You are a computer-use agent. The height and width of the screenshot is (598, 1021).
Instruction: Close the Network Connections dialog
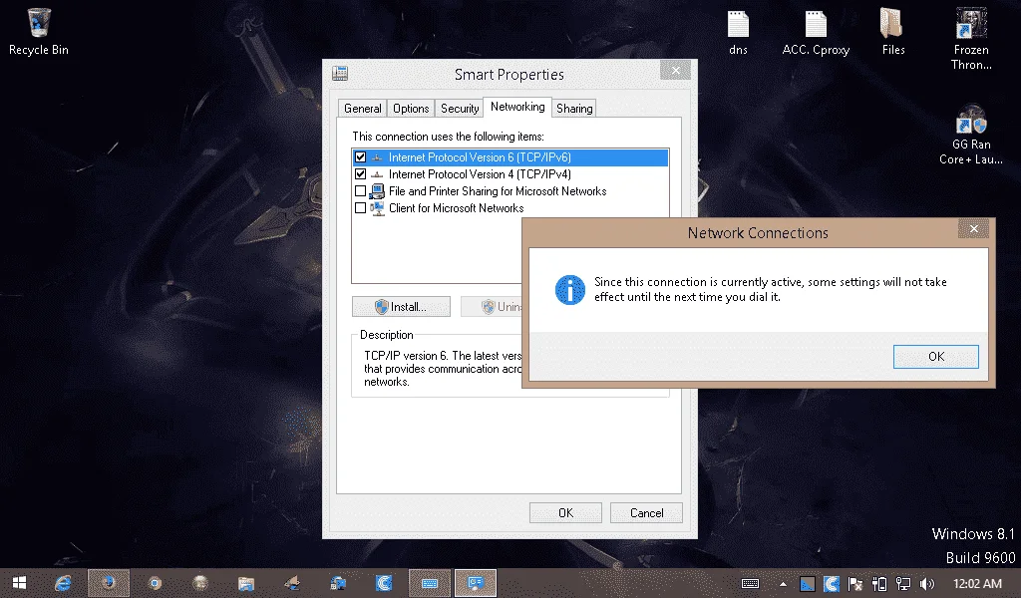(x=973, y=229)
